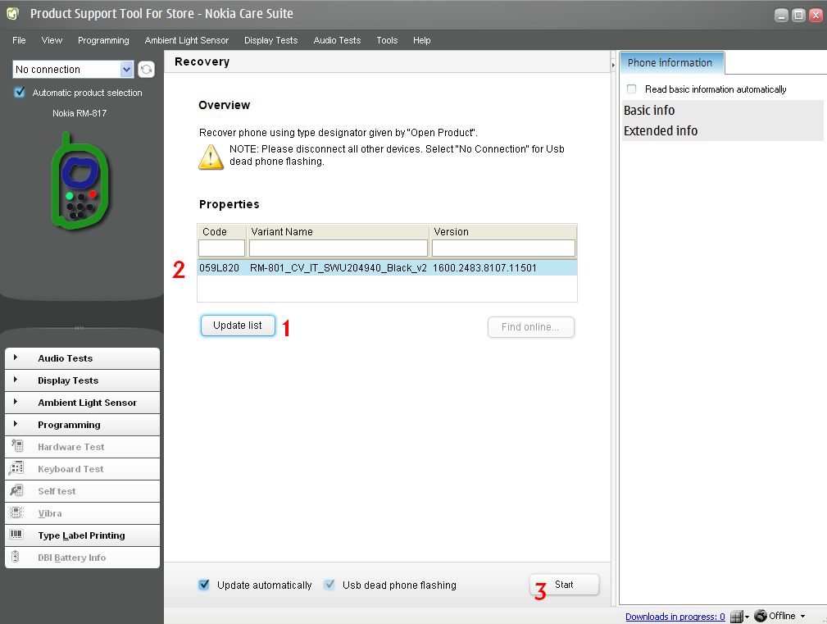This screenshot has height=624, width=827.
Task: Open the No connection dropdown
Action: 126,69
